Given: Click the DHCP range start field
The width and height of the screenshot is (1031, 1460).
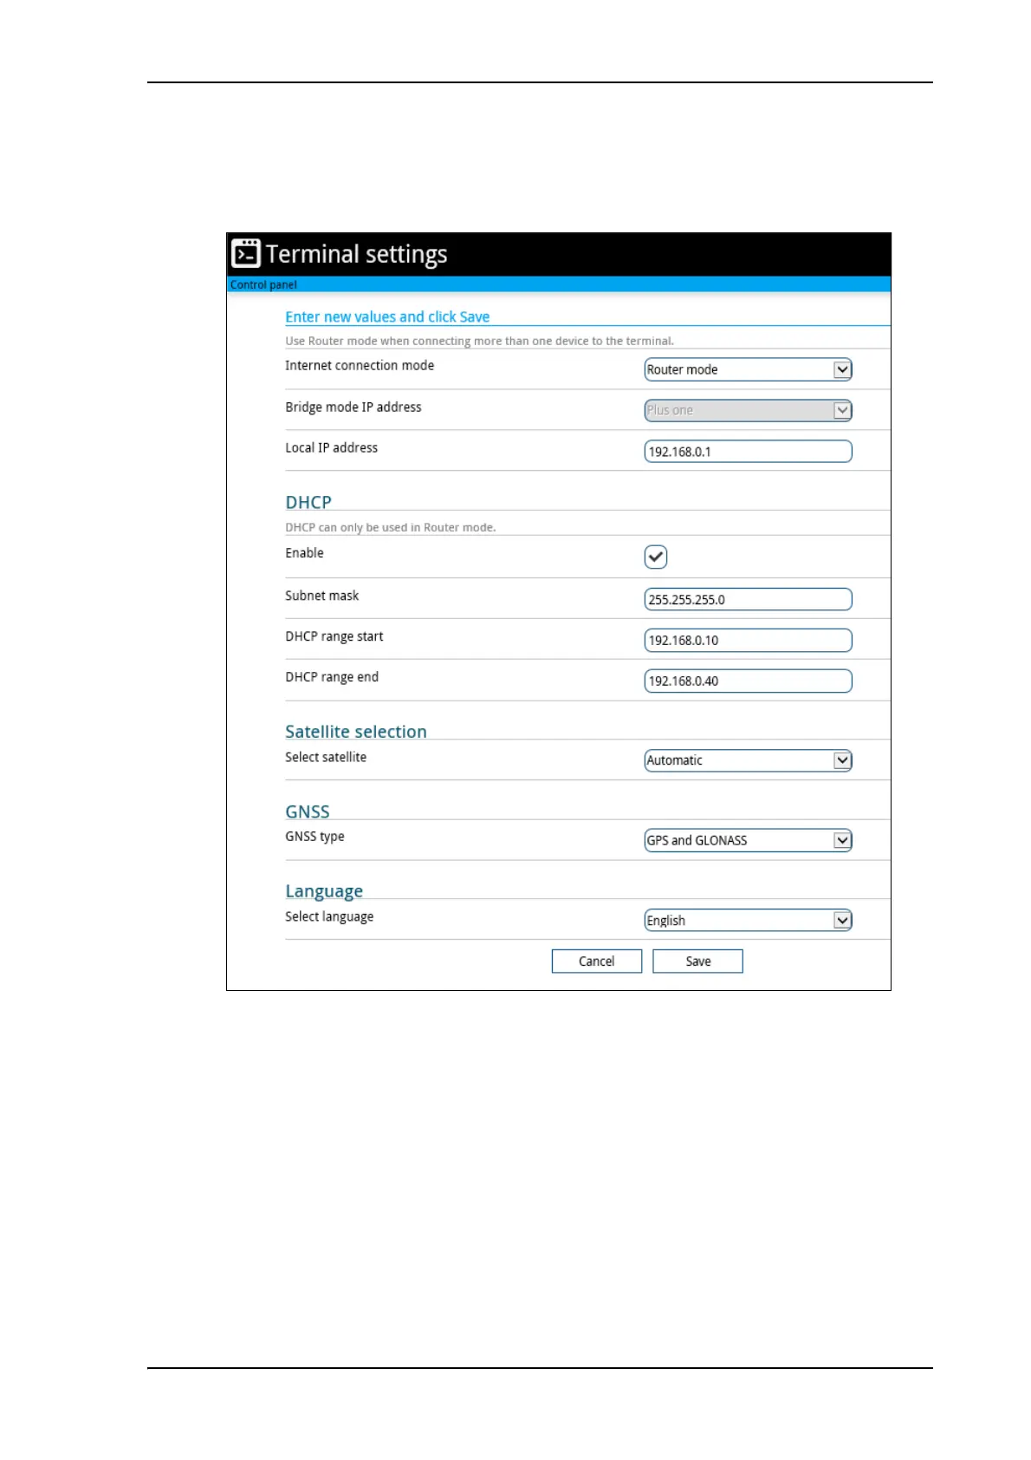Looking at the screenshot, I should (x=748, y=640).
